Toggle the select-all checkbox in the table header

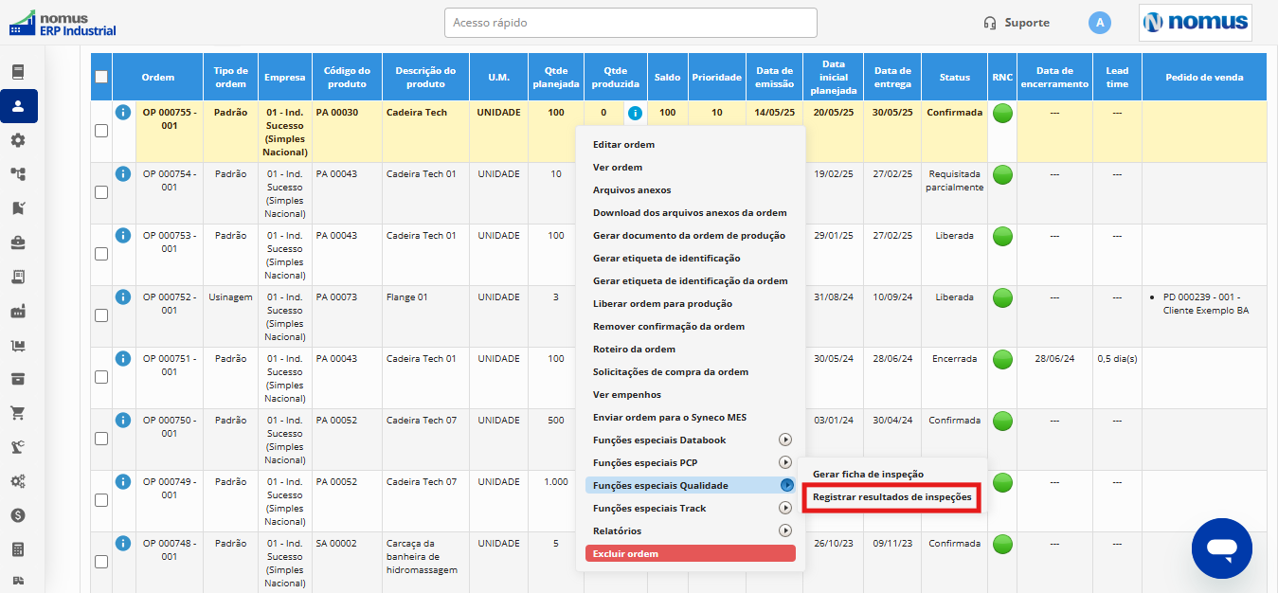[x=101, y=78]
